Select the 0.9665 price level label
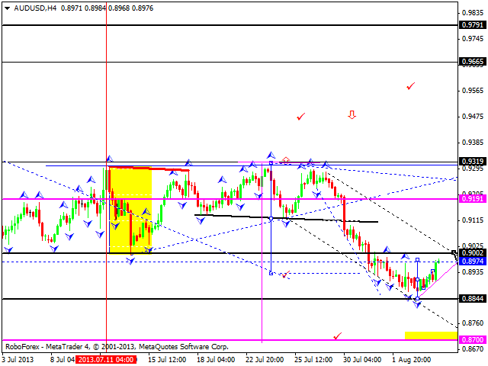 click(x=472, y=62)
